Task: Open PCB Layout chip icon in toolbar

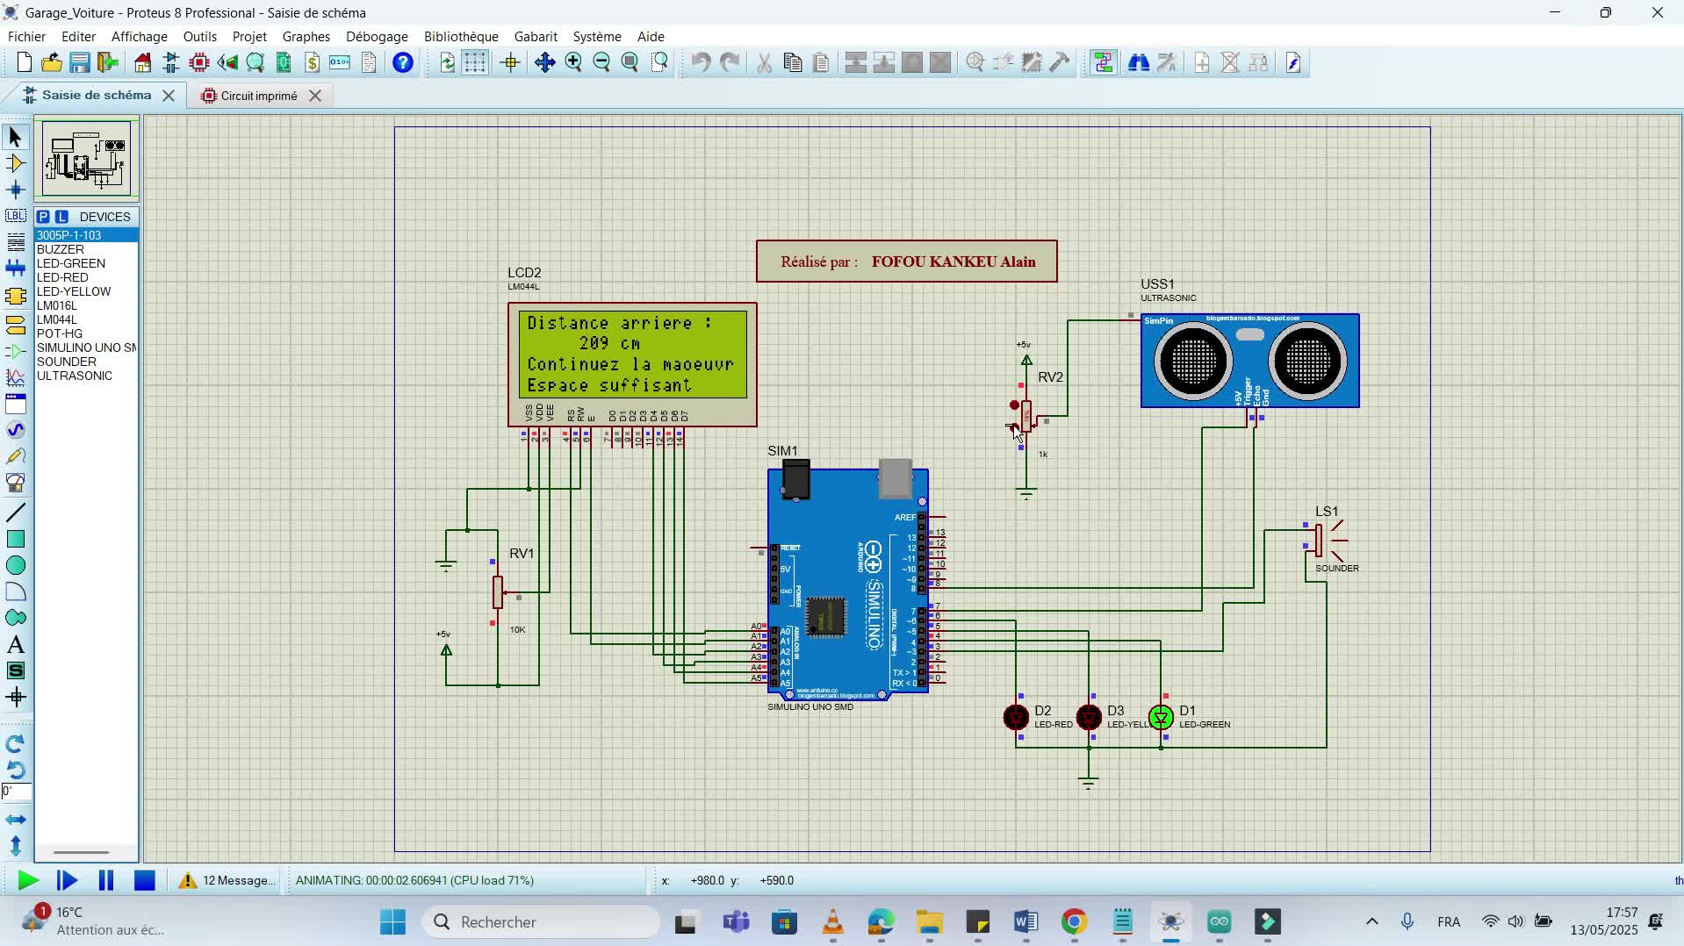Action: tap(199, 62)
